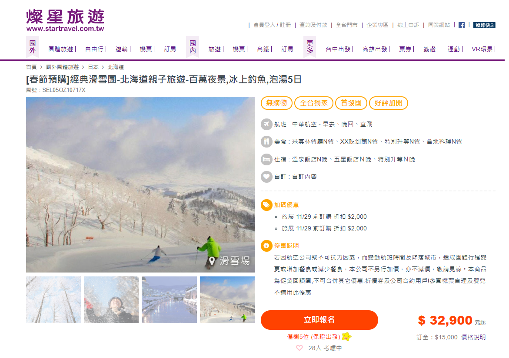Click the yellow star mascot icon
Screen dimensions: 509x358
click(346, 337)
